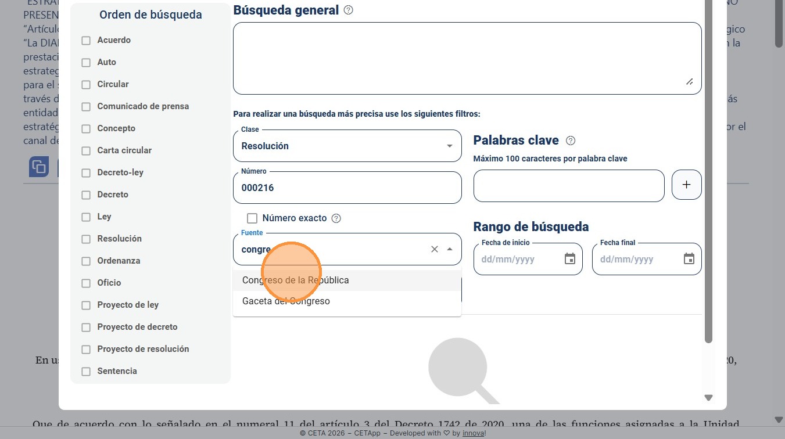Click the help icon beside Número exacto
Screen dimensions: 785x439
coord(336,219)
